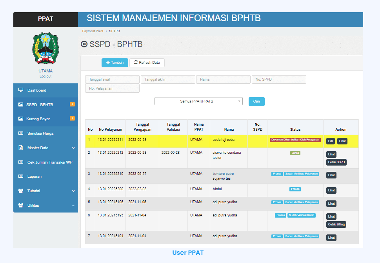Open Cek Jumlah Transaksi WP menu

[x=45, y=162]
